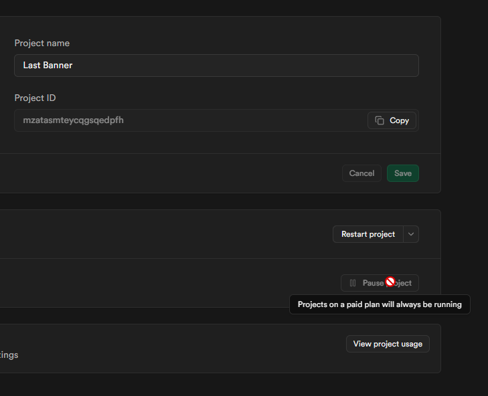Click the copy icon beside Project ID
The image size is (488, 396).
coord(380,120)
